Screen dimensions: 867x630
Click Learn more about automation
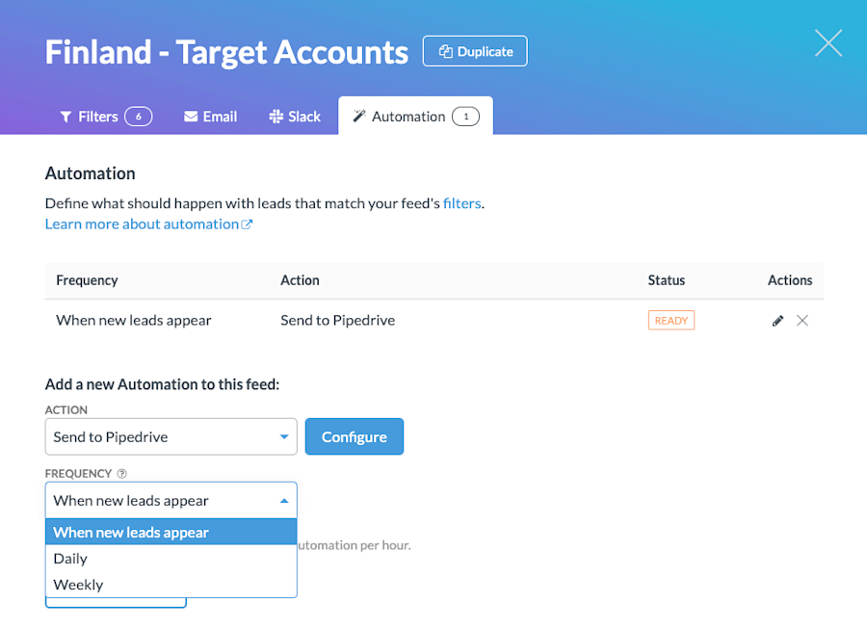click(x=141, y=223)
